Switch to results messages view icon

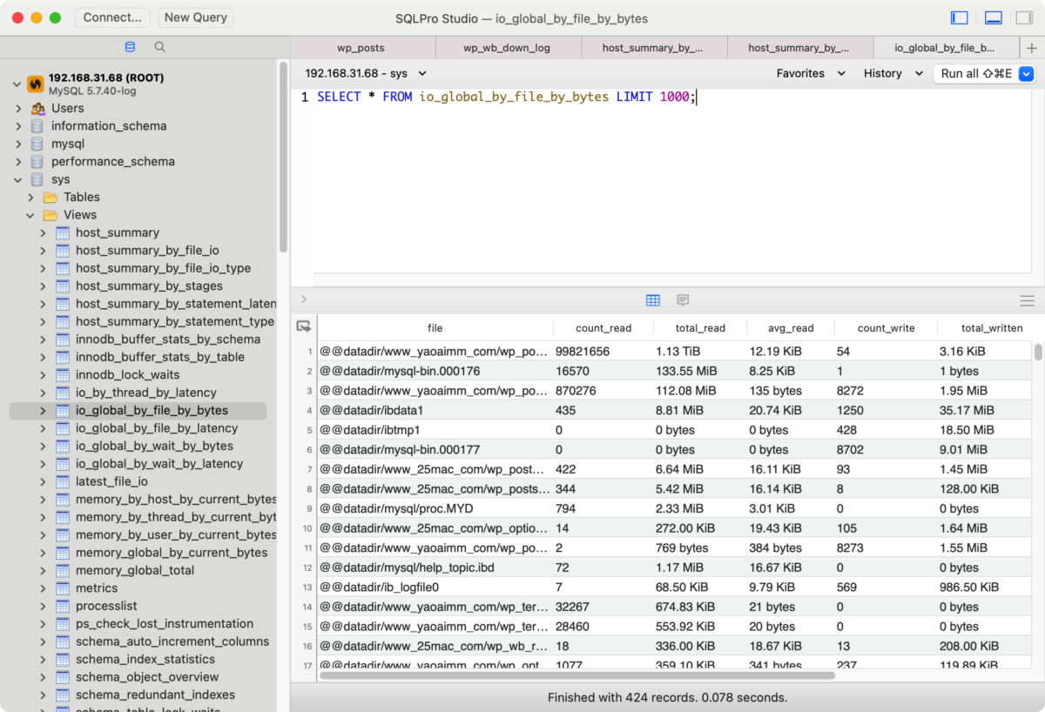(x=683, y=300)
